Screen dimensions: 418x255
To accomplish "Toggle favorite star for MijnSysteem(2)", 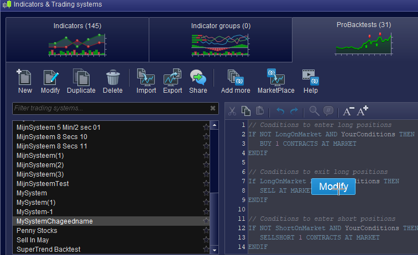I will coord(206,165).
